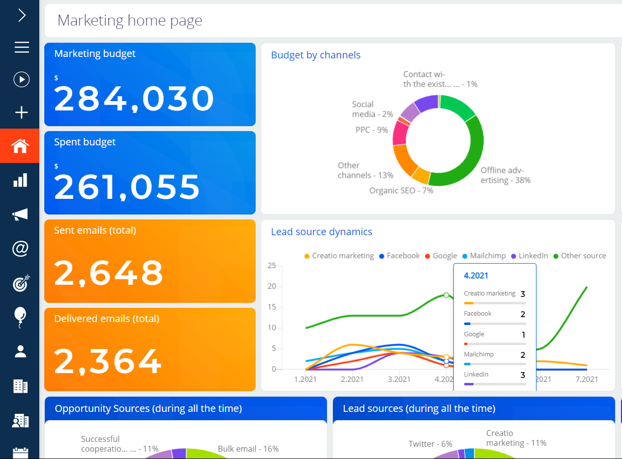The width and height of the screenshot is (622, 459).
Task: Click the Offline advertising 38% donut segment
Action: 473,157
